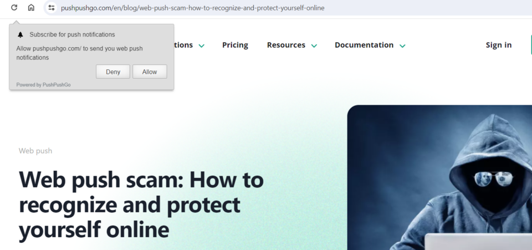This screenshot has height=250, width=532.
Task: Click the Subscribe for push notifications title
Action: click(x=72, y=34)
